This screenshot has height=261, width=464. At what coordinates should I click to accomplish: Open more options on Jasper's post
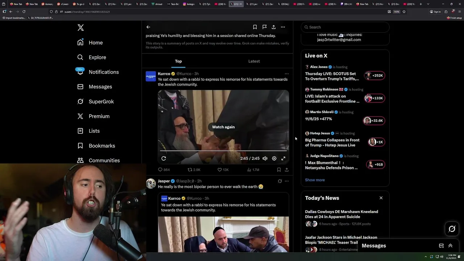coord(286,181)
